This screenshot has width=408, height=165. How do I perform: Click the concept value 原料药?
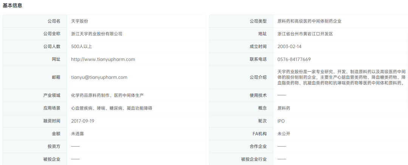[x=284, y=108]
